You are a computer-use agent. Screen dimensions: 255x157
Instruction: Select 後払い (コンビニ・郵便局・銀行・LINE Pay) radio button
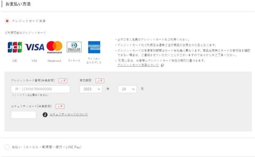tap(7, 147)
